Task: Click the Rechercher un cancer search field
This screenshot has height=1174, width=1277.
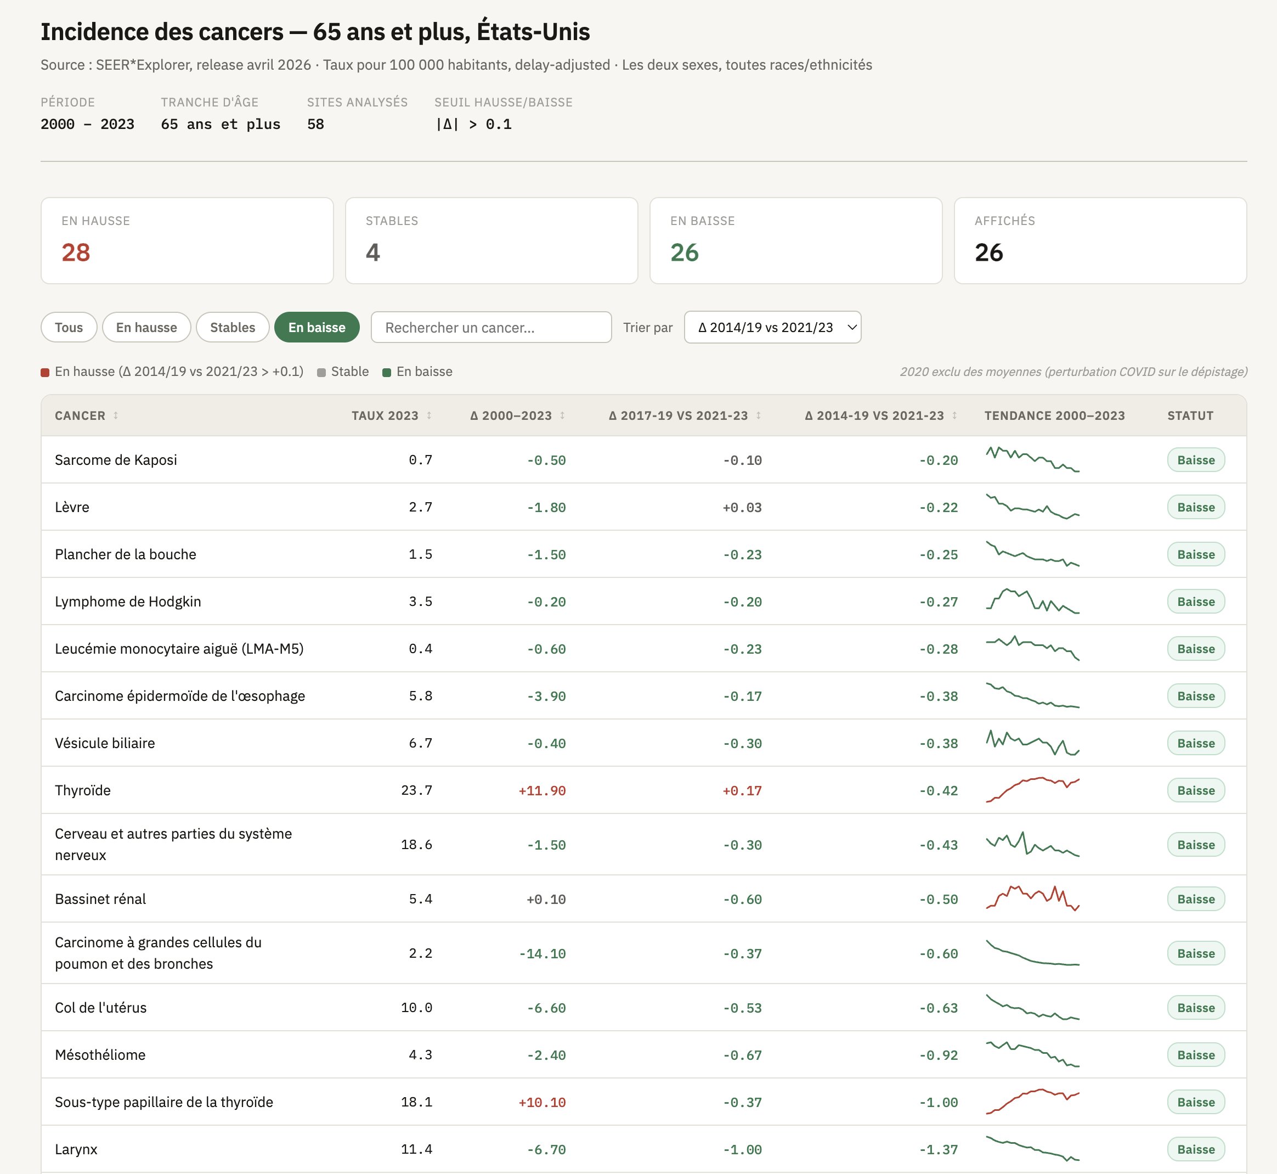Action: (491, 327)
